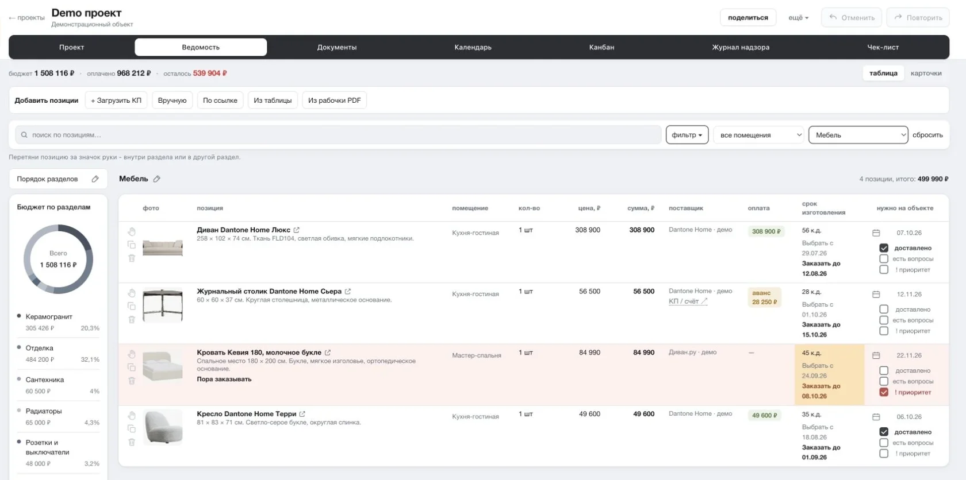Uncheck доставлено for the Диван row
This screenshot has width=966, height=480.
[x=884, y=248]
